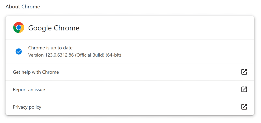The height and width of the screenshot is (123, 261).
Task: Click the About Chrome page heading
Action: pyautogui.click(x=23, y=7)
